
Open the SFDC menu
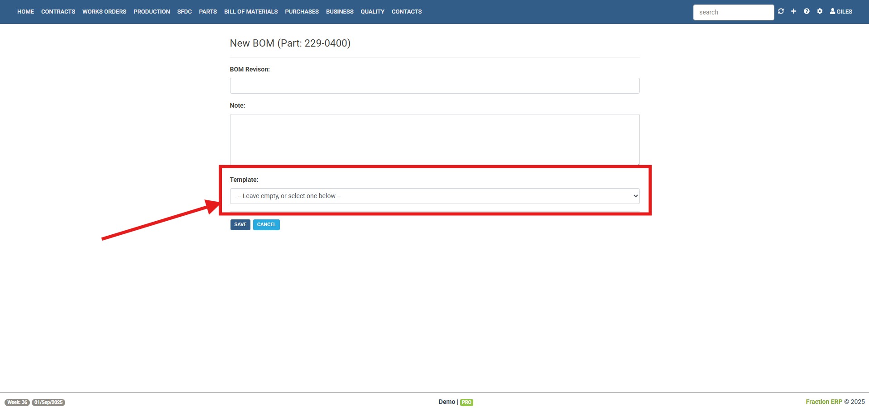[x=184, y=11]
